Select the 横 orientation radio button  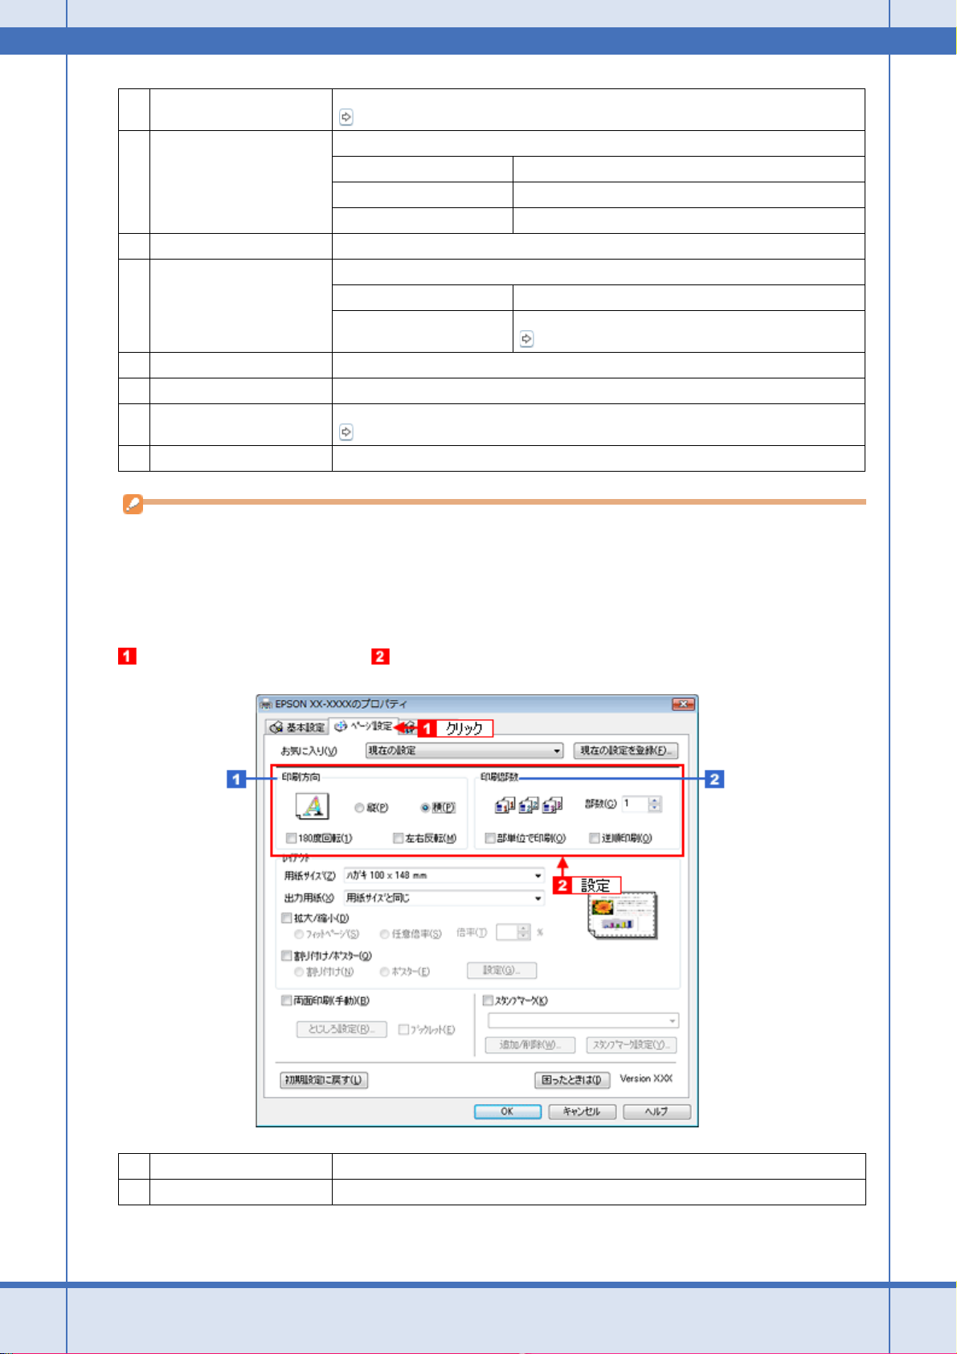pyautogui.click(x=425, y=808)
